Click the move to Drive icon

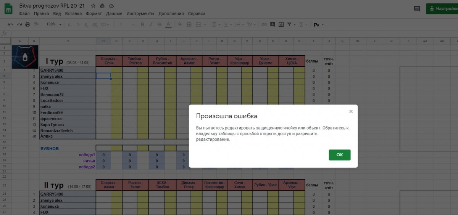coord(102,6)
